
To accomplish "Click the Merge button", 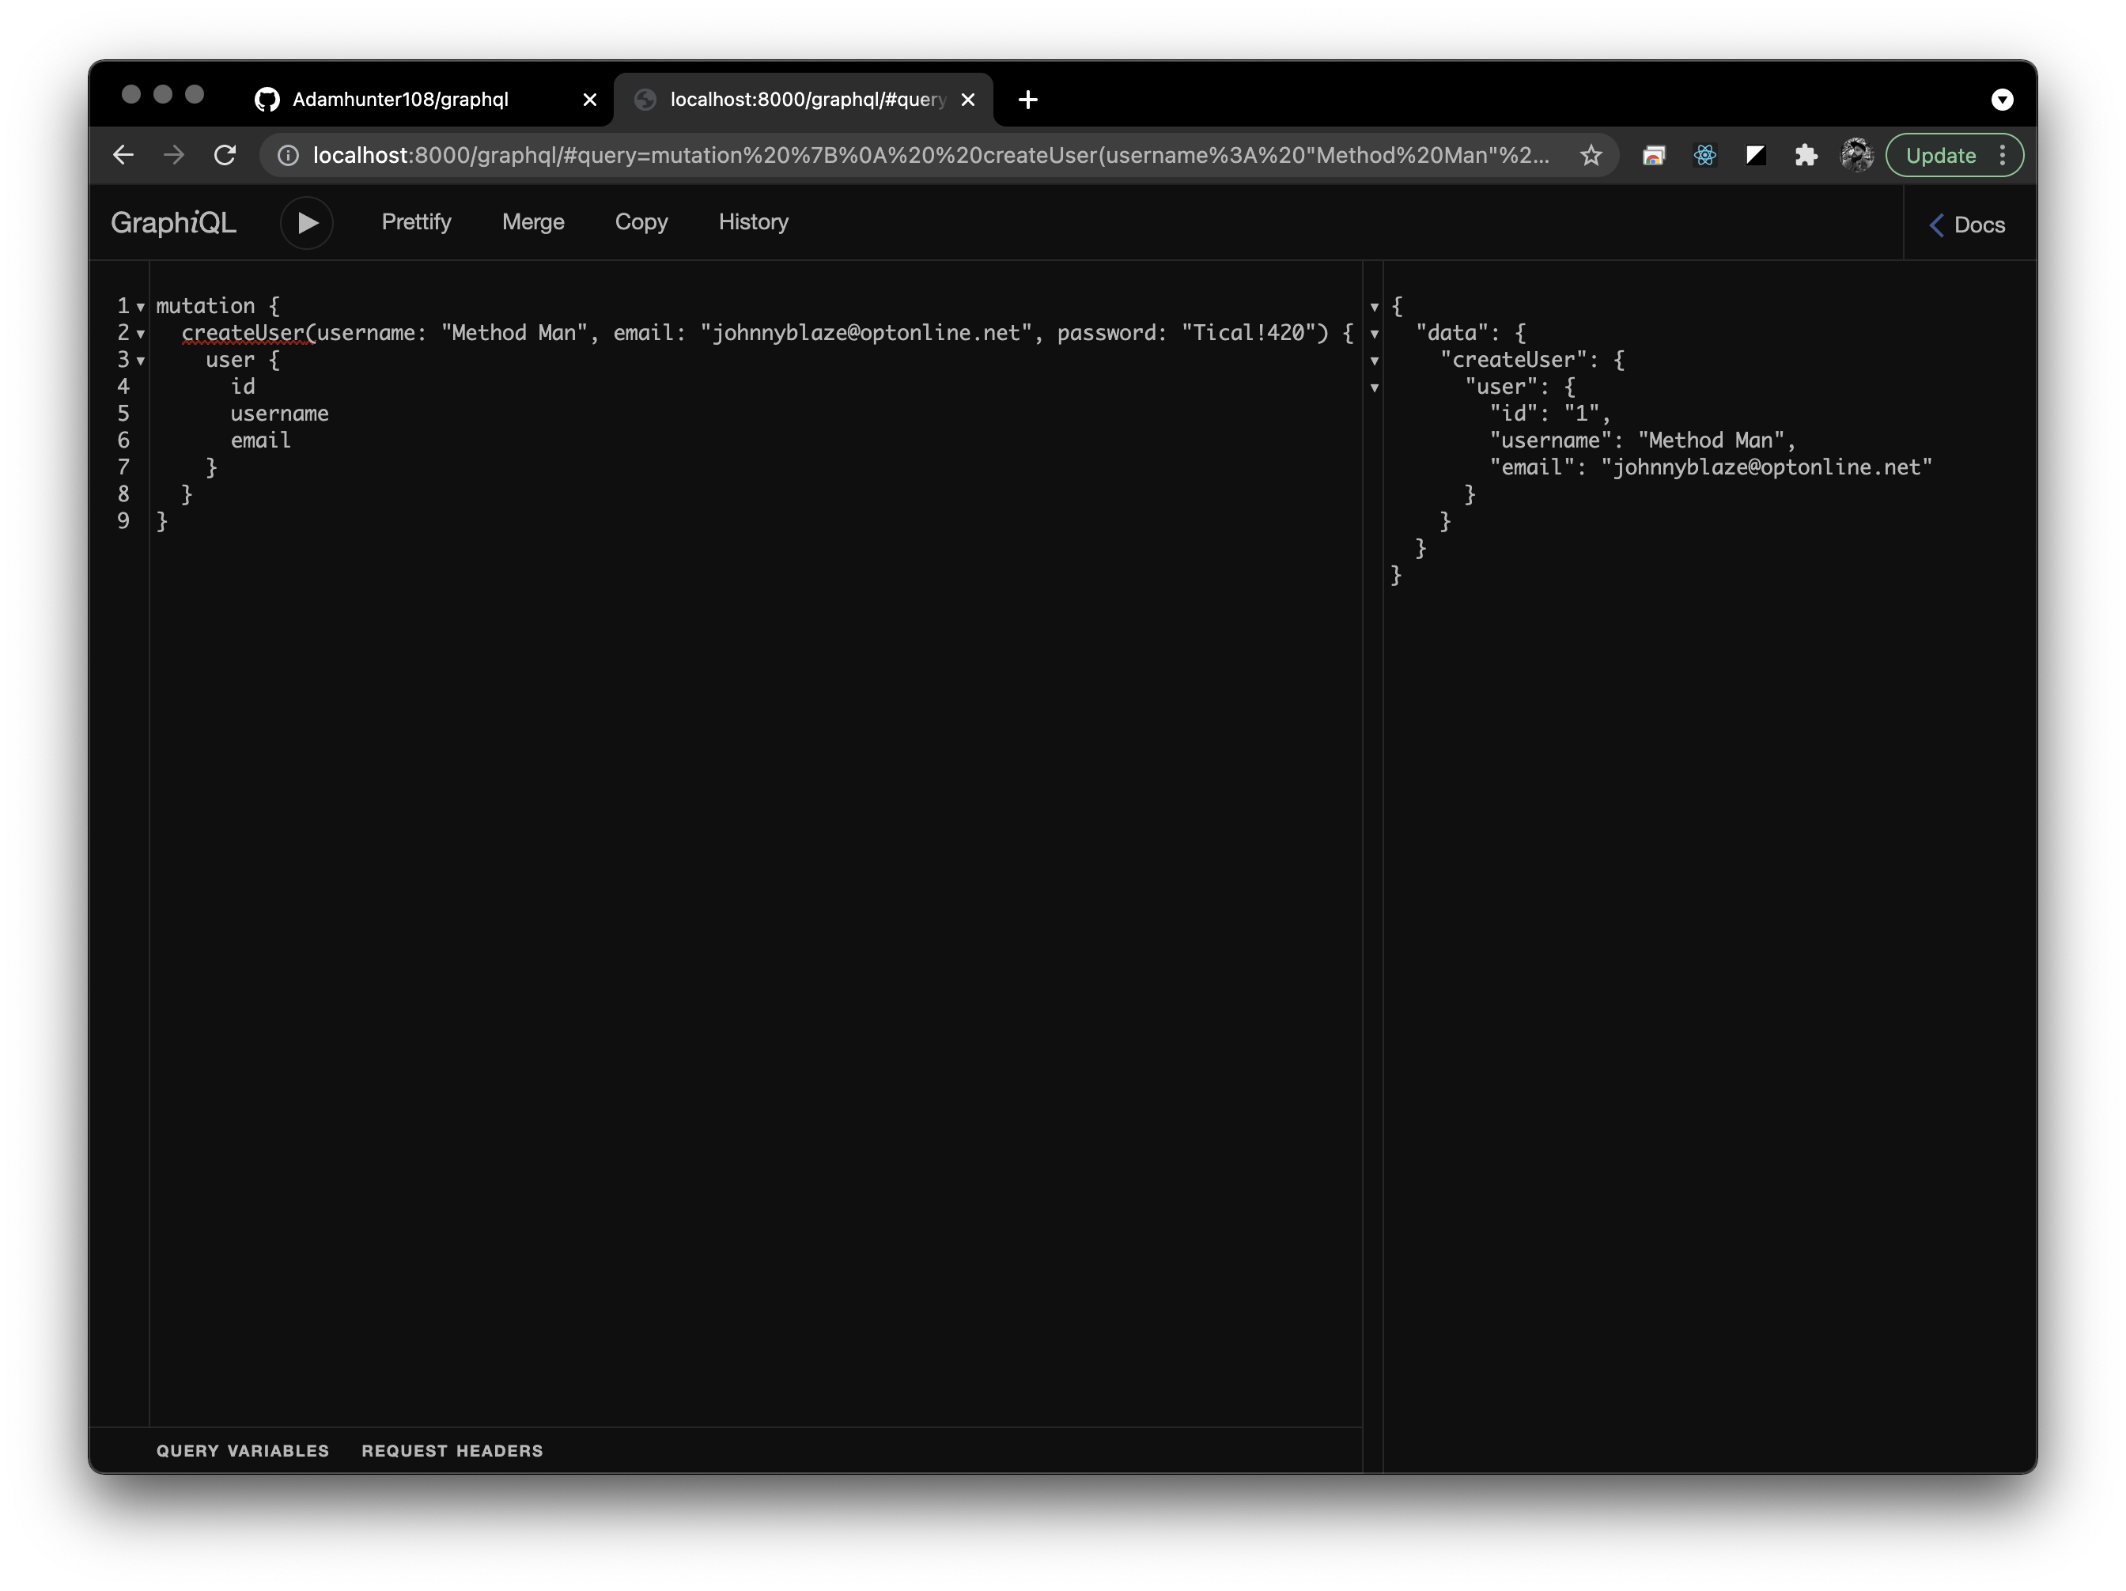I will tap(533, 222).
